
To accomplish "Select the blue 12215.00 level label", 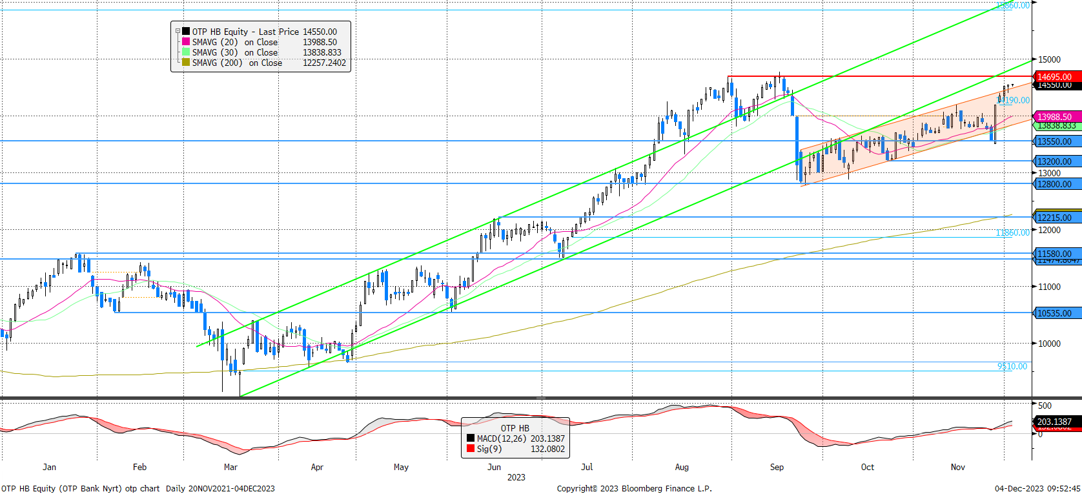I will (1057, 218).
